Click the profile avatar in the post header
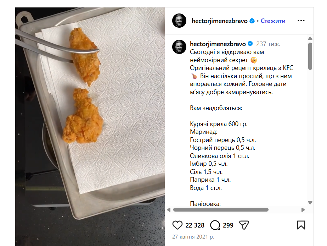Viewport: 327px width, 246px height. point(179,21)
